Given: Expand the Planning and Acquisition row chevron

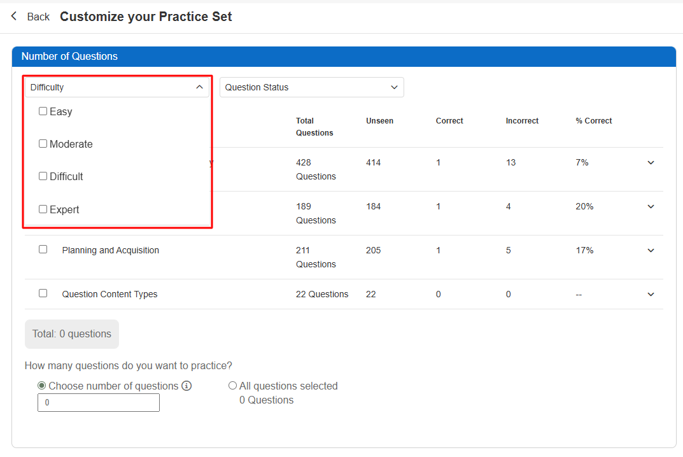Looking at the screenshot, I should 651,251.
